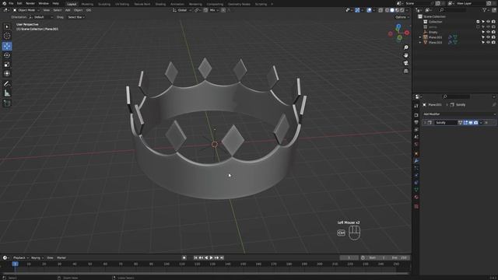Open the Output properties tab

tap(416, 122)
